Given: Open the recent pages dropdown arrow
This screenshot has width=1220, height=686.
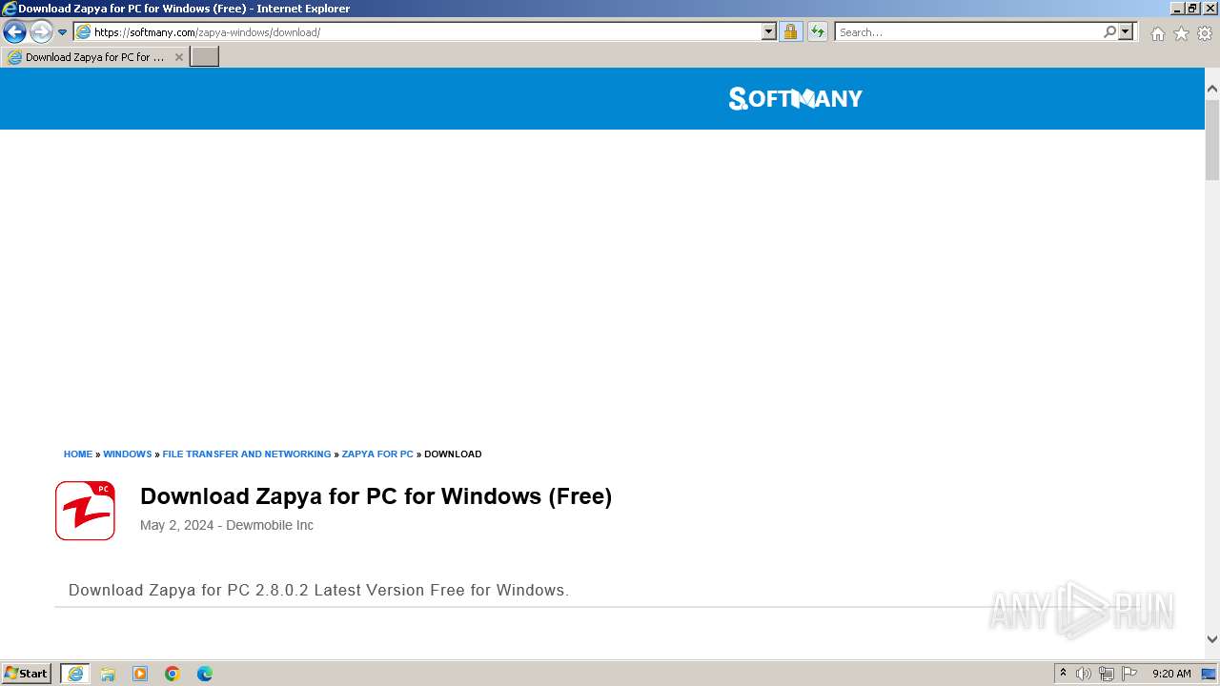Looking at the screenshot, I should 63,31.
